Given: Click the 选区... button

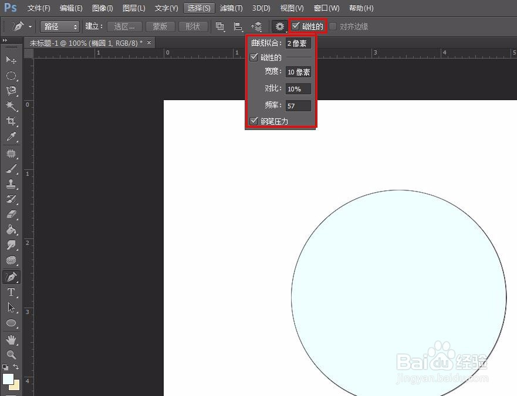Looking at the screenshot, I should click(124, 26).
